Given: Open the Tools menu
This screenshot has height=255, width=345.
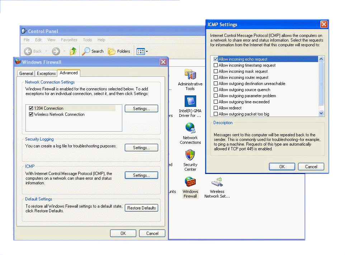Looking at the screenshot, I should point(88,40).
